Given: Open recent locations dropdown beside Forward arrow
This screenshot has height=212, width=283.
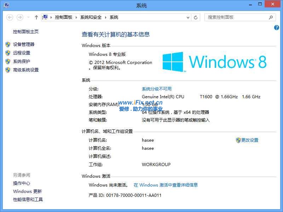Looking at the screenshot, I should [28, 17].
